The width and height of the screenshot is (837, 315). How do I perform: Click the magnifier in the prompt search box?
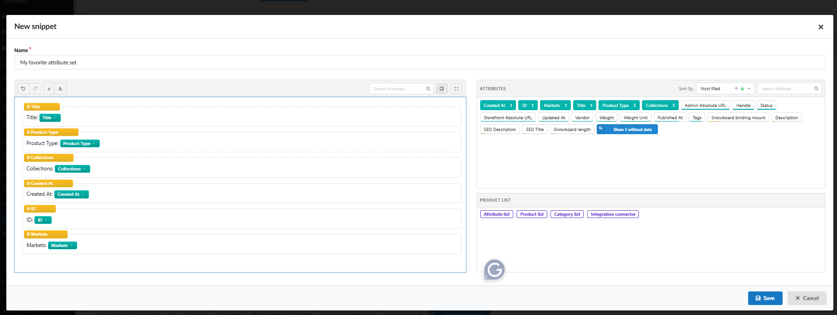[428, 89]
